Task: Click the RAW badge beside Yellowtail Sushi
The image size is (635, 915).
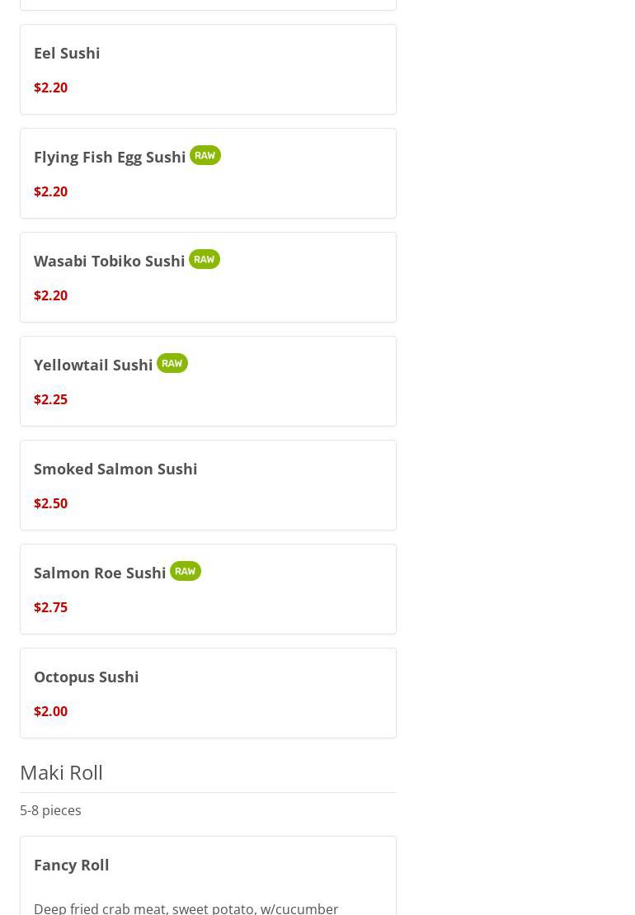Action: coord(172,363)
